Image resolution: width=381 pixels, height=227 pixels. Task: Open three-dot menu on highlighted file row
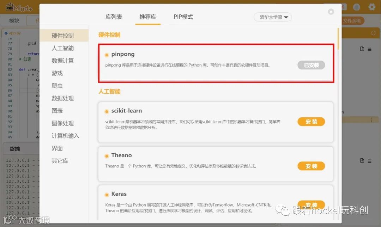tap(371, 120)
